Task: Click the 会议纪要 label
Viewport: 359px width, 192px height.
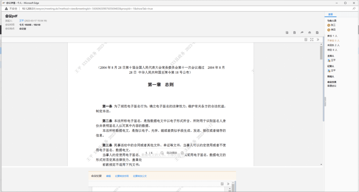Action: coord(96,176)
